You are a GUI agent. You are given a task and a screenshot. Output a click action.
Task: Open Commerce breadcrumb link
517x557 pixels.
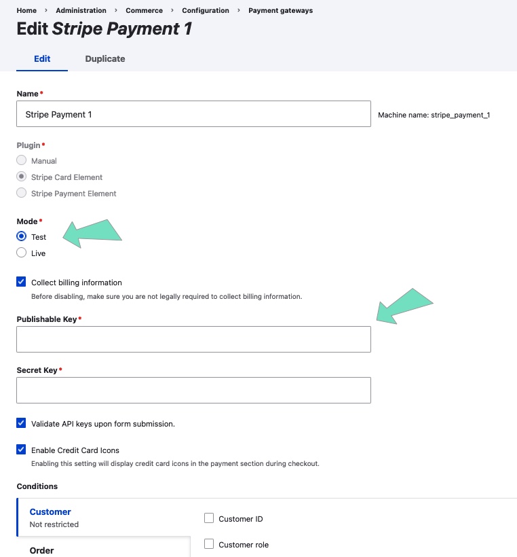click(144, 10)
